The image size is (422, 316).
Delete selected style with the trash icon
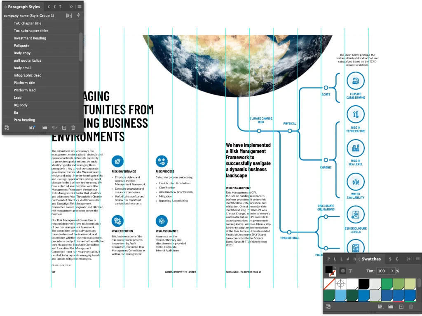[73, 128]
